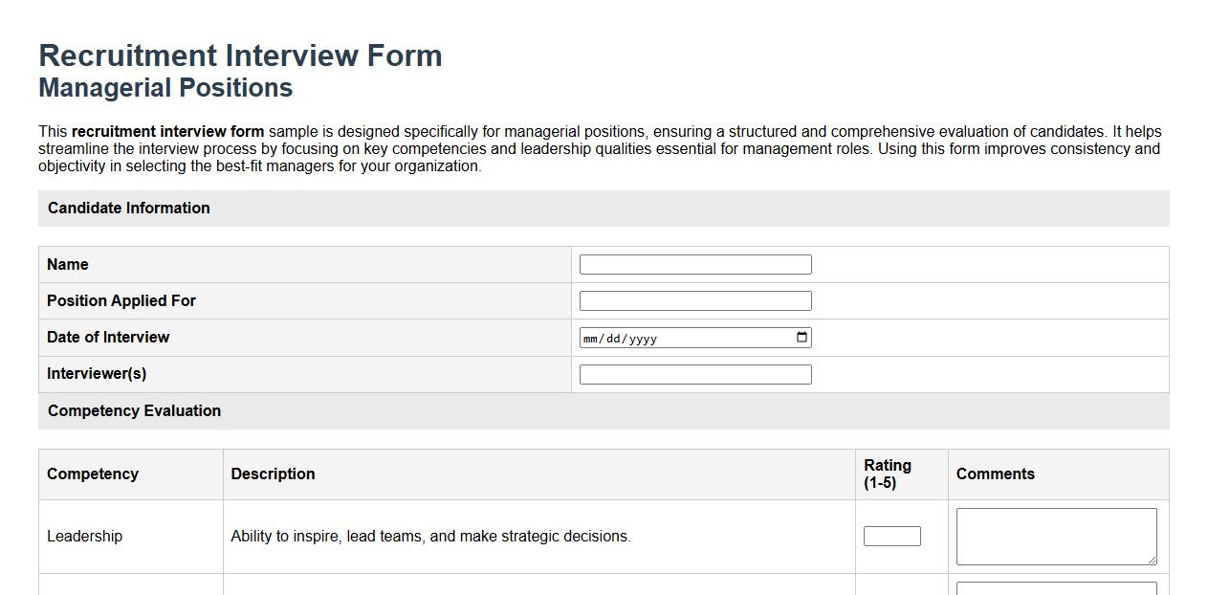The width and height of the screenshot is (1208, 595).
Task: Click the Rating (1-5) column header
Action: point(888,474)
